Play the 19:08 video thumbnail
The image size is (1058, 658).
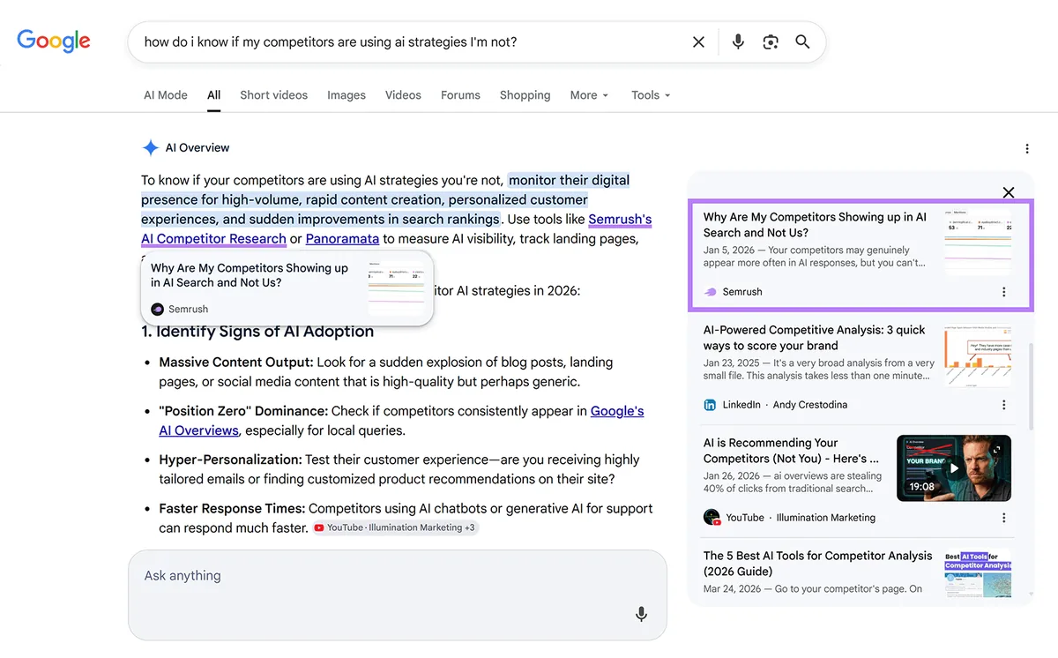[x=954, y=468]
